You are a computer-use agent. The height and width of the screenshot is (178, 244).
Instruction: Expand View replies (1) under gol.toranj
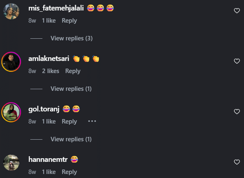coord(71,139)
